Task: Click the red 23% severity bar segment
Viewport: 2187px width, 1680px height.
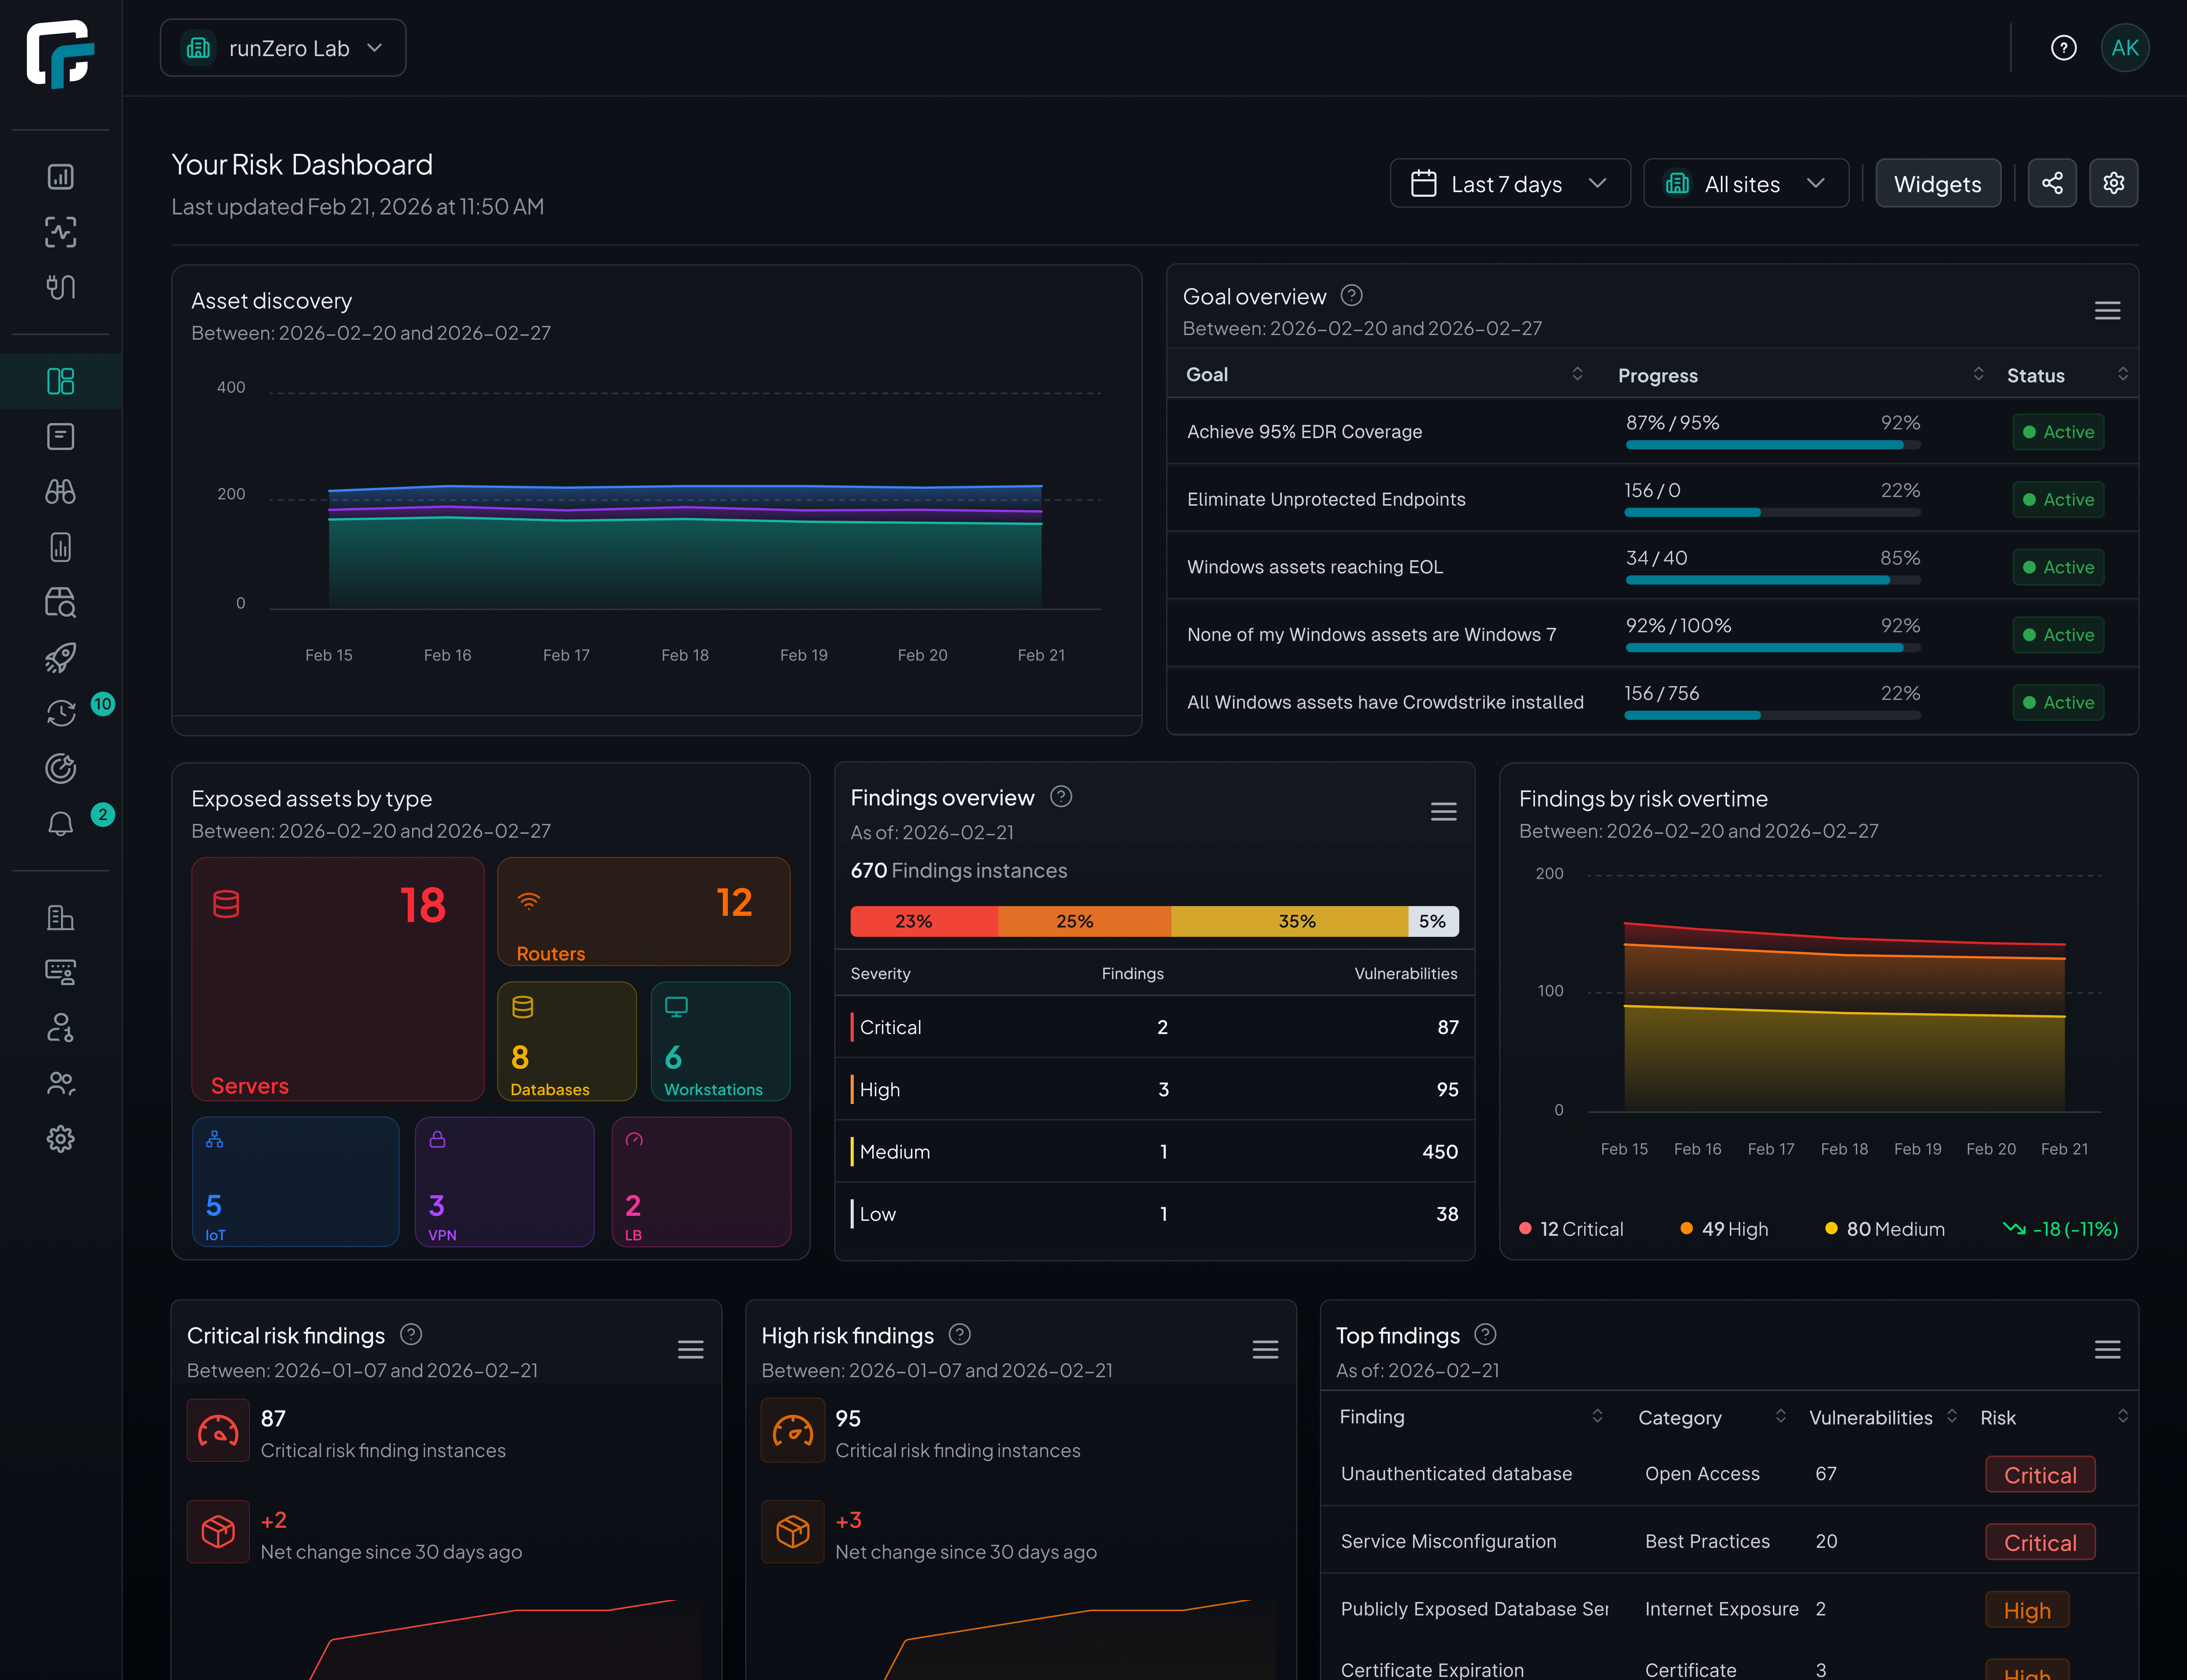Action: pos(924,921)
